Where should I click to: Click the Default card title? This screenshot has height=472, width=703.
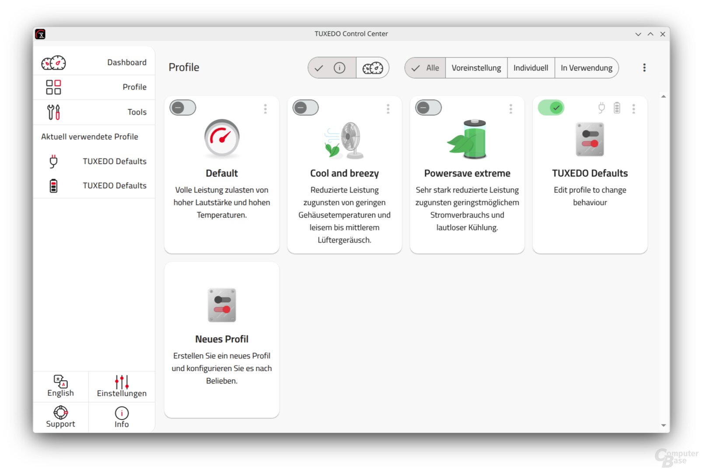pyautogui.click(x=222, y=174)
